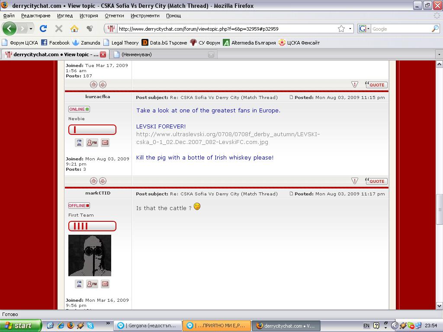The width and height of the screenshot is (443, 332).
Task: View kurzacfka's profile icon
Action: pyautogui.click(x=79, y=143)
